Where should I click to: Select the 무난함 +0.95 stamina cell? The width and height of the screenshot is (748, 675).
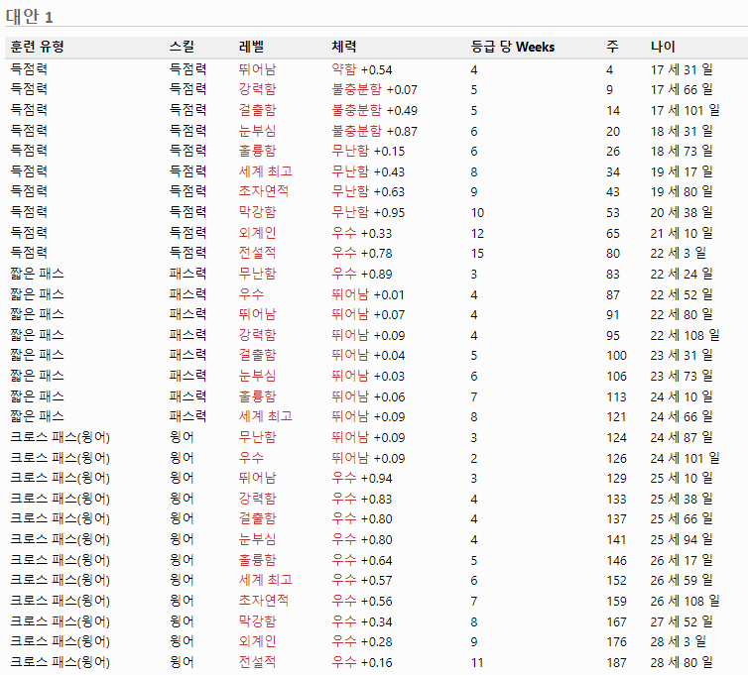(x=368, y=212)
